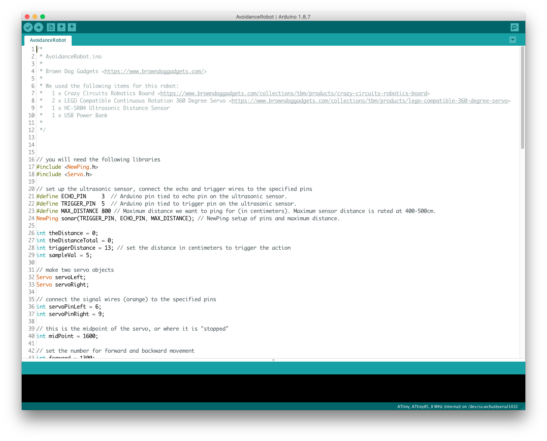This screenshot has height=441, width=547.
Task: Toggle fullscreen with the green window button
Action: (42, 17)
